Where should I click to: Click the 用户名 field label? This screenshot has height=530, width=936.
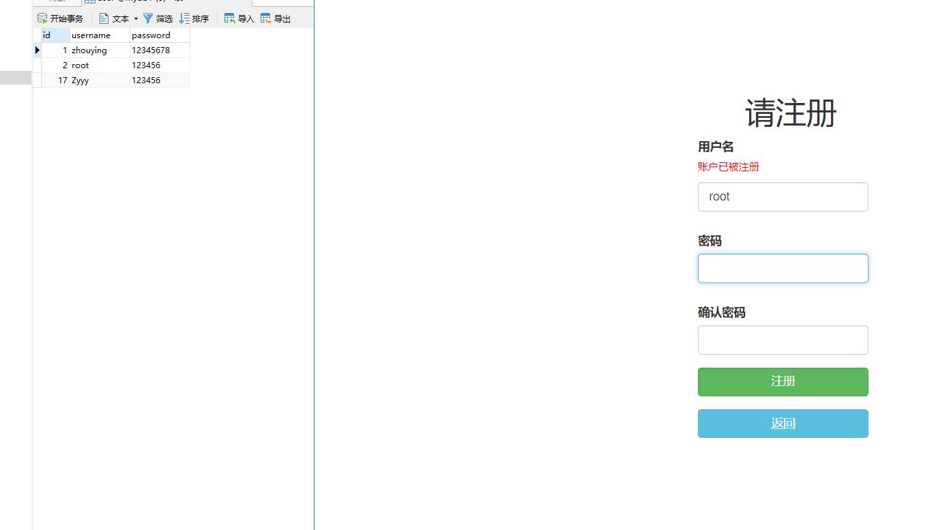tap(716, 147)
